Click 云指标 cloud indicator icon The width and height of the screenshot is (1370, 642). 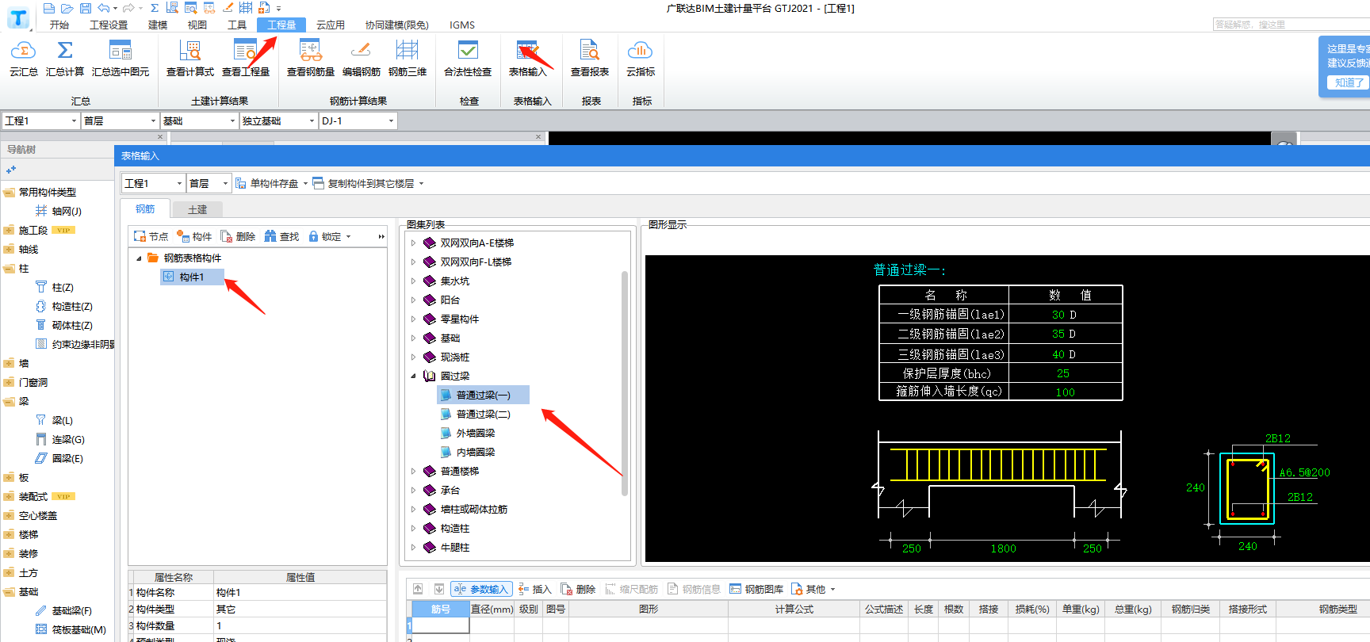[640, 52]
